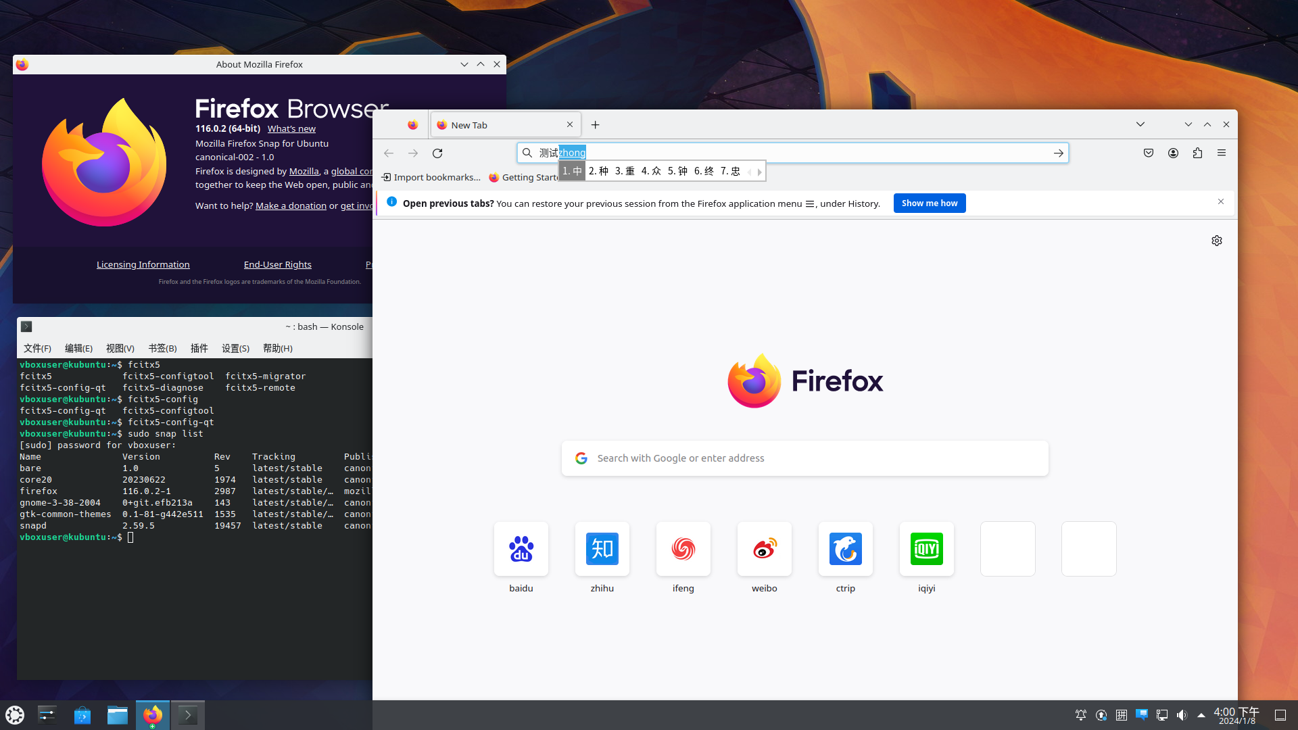
Task: Switch to the pinned Firefox tab
Action: click(412, 125)
